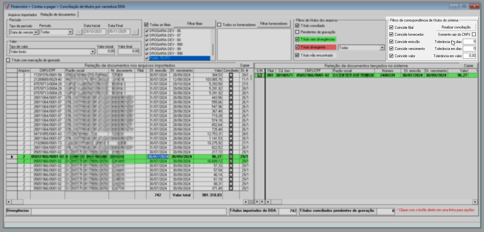Viewport: 484px width, 232px height.
Task: Click the row pointer of highlighted row
Action: (x=12, y=157)
